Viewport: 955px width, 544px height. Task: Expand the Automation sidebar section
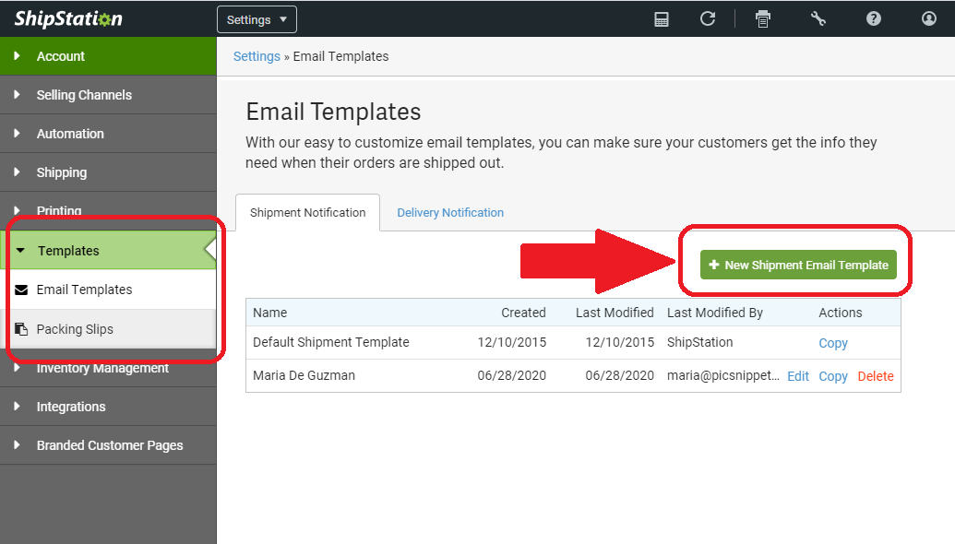click(x=108, y=134)
